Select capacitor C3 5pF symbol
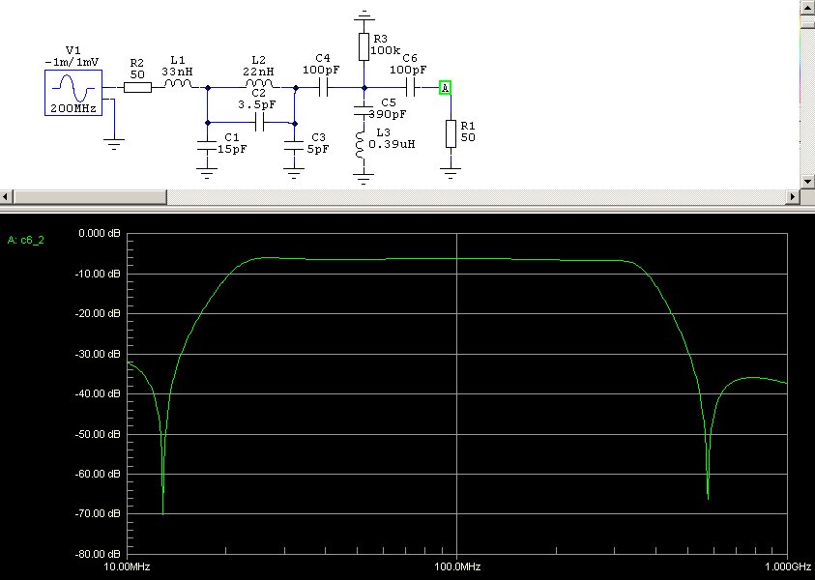815x580 pixels. 294,145
